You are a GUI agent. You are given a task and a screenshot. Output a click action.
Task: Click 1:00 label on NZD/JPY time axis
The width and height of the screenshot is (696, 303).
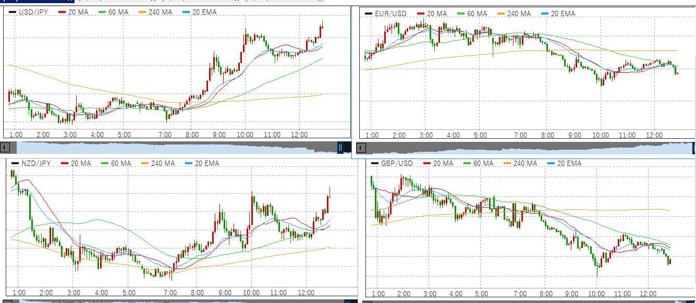19,293
